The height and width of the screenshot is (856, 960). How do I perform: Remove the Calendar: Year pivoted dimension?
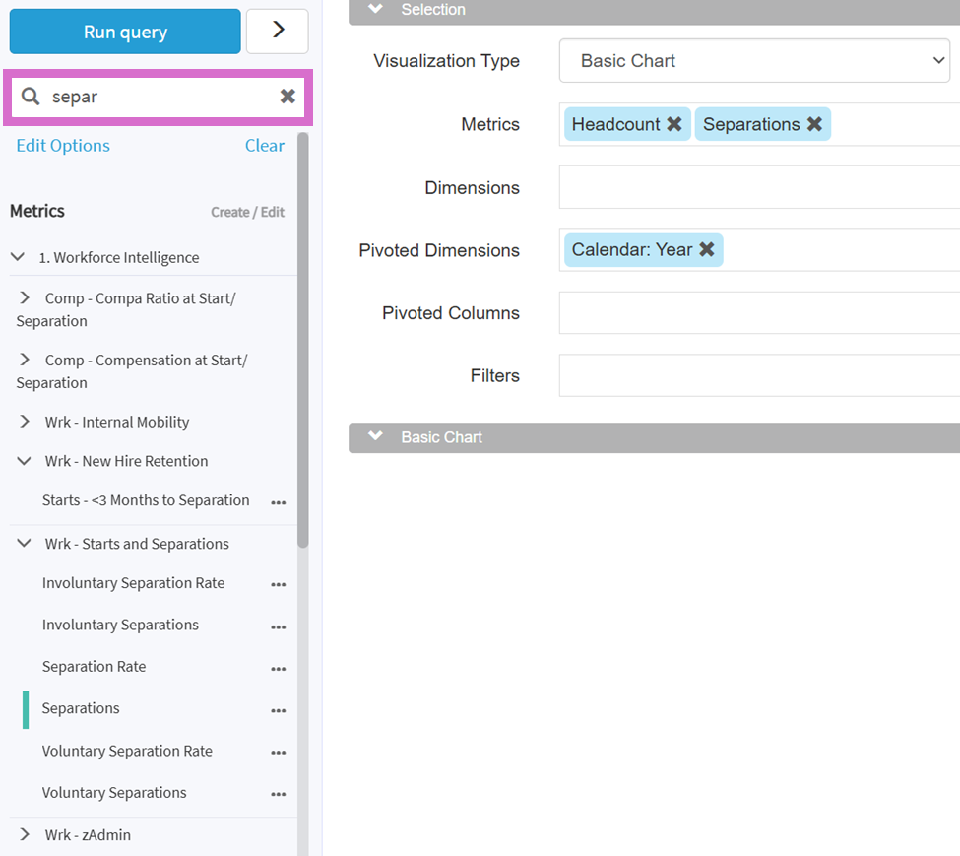(x=707, y=250)
